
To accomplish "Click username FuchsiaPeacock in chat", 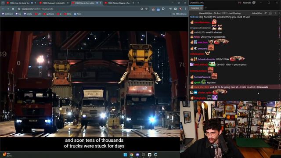I will tap(202, 77).
